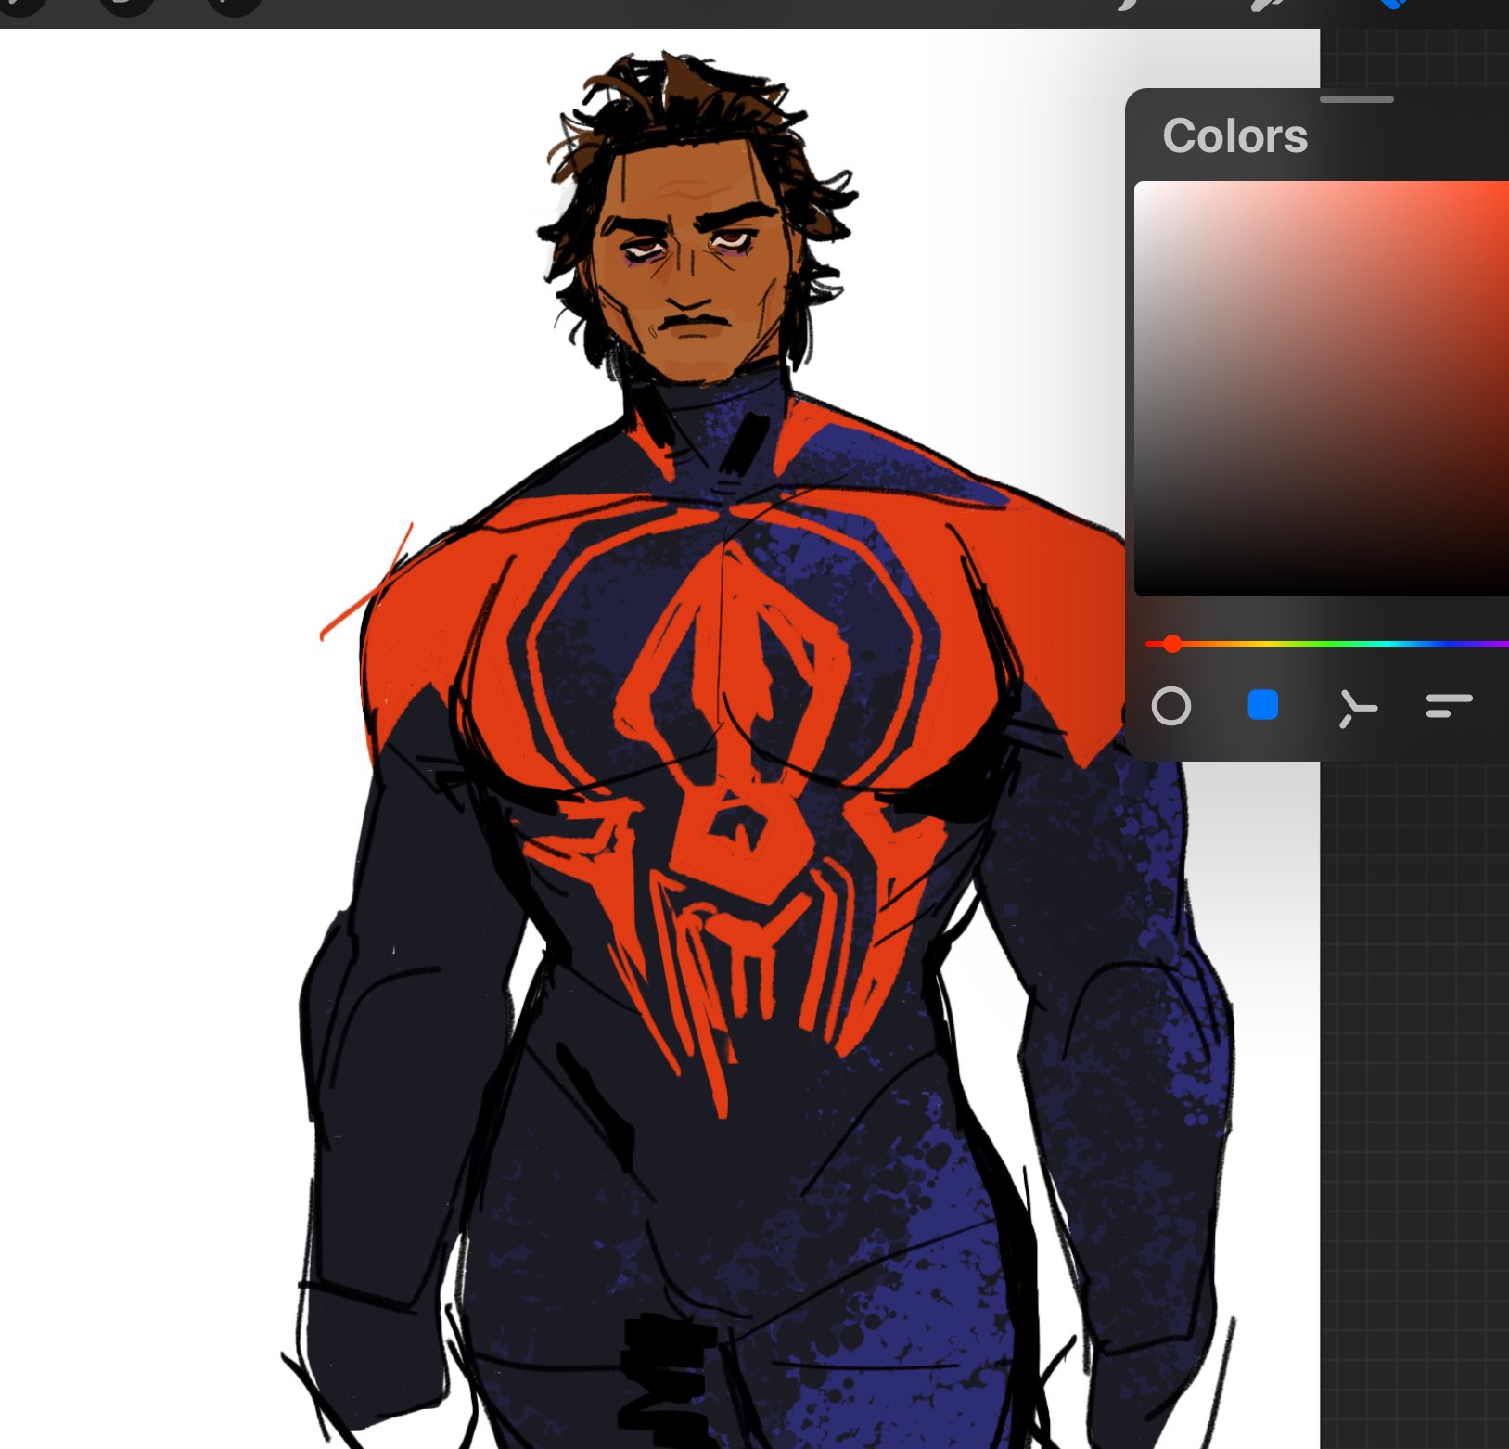Switch to the Disc color picker tab
Viewport: 1509px width, 1449px height.
pos(1170,706)
